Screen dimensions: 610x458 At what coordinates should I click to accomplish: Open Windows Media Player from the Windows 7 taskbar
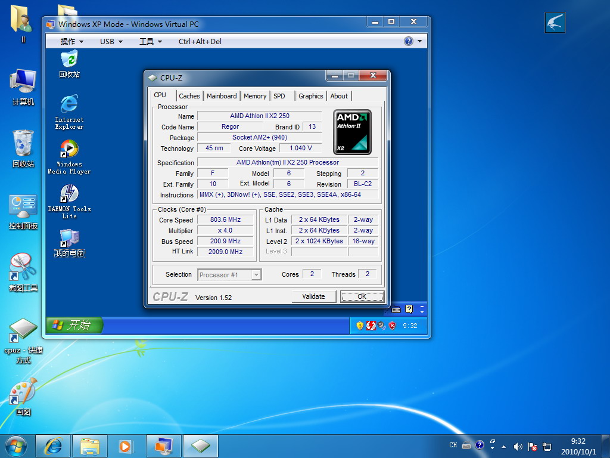pyautogui.click(x=125, y=446)
